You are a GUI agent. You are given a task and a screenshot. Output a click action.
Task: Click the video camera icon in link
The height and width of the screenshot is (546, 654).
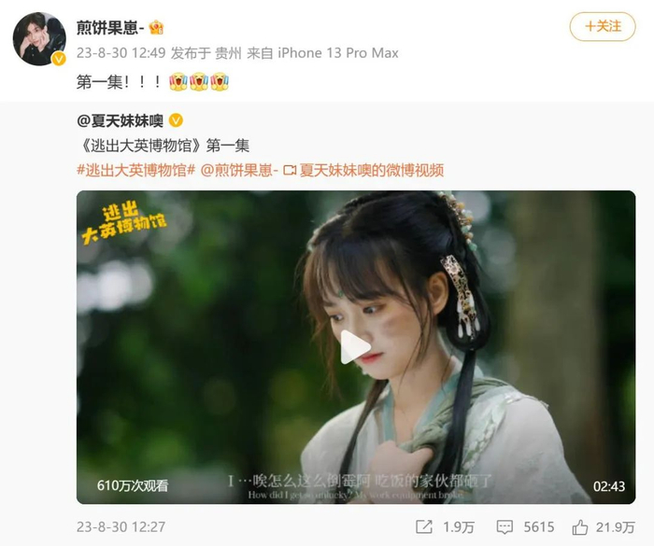click(290, 170)
